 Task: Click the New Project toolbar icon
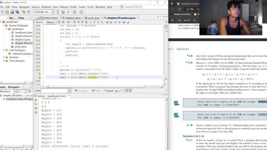pyautogui.click(x=8, y=12)
